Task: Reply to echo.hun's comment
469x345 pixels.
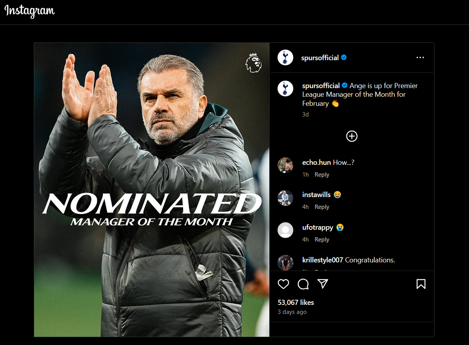Action: coord(322,174)
